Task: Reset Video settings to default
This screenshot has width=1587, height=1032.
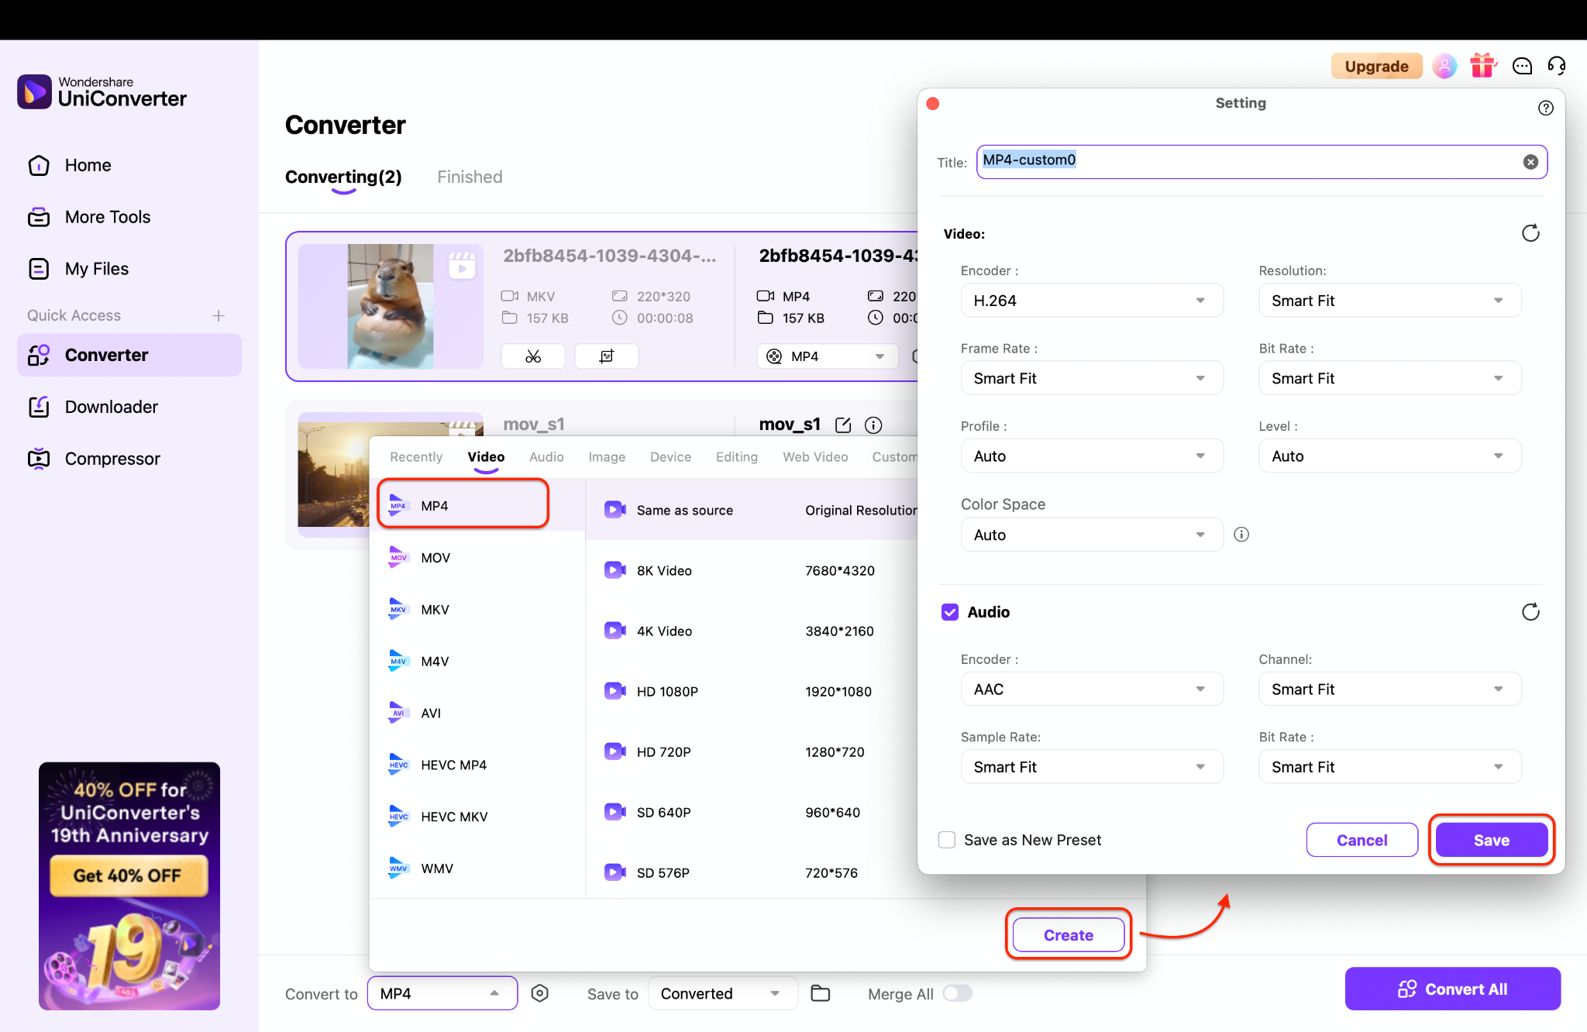Action: [x=1530, y=233]
